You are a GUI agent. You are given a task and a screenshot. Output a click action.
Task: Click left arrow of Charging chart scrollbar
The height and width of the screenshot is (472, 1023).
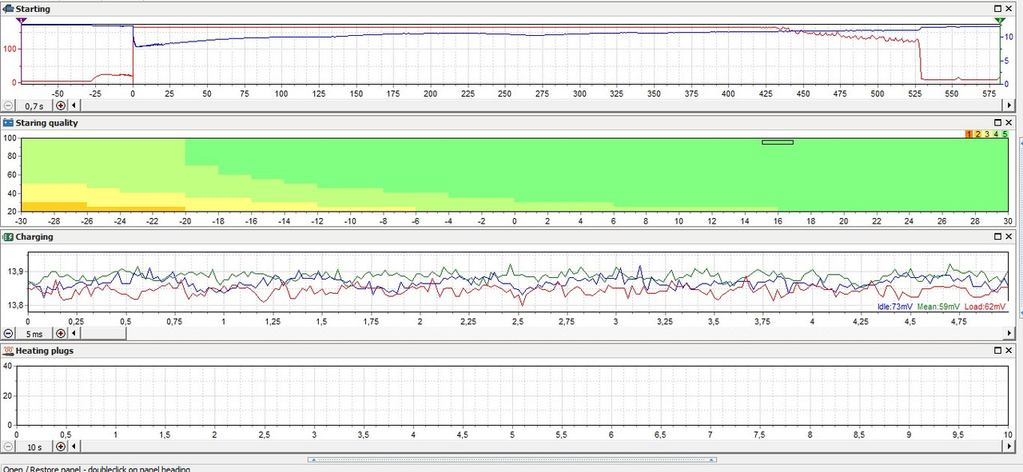tap(74, 334)
